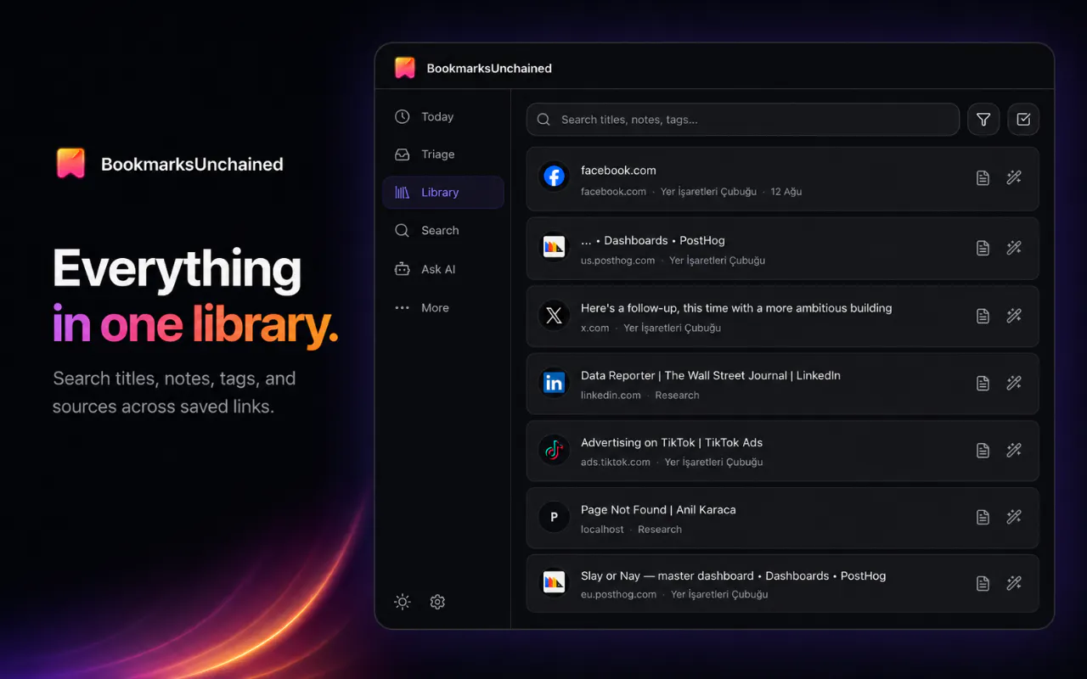The width and height of the screenshot is (1087, 679).
Task: Open note icon on Page Not Found row
Action: [983, 517]
